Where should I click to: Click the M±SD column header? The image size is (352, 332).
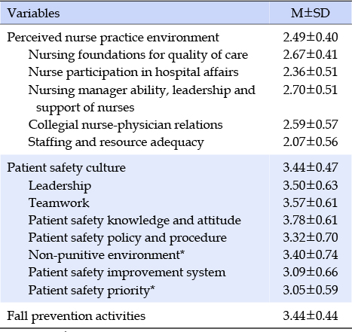[311, 13]
